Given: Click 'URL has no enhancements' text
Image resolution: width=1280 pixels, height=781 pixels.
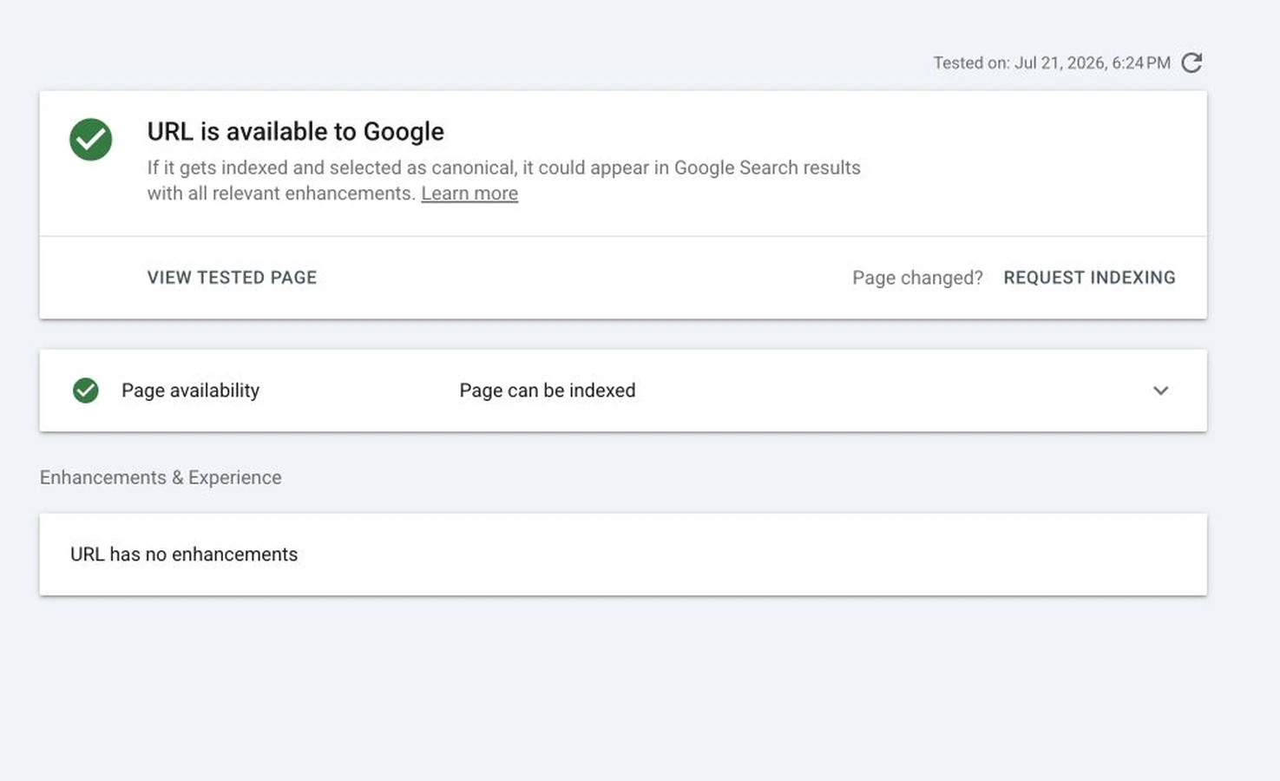Looking at the screenshot, I should 184,555.
